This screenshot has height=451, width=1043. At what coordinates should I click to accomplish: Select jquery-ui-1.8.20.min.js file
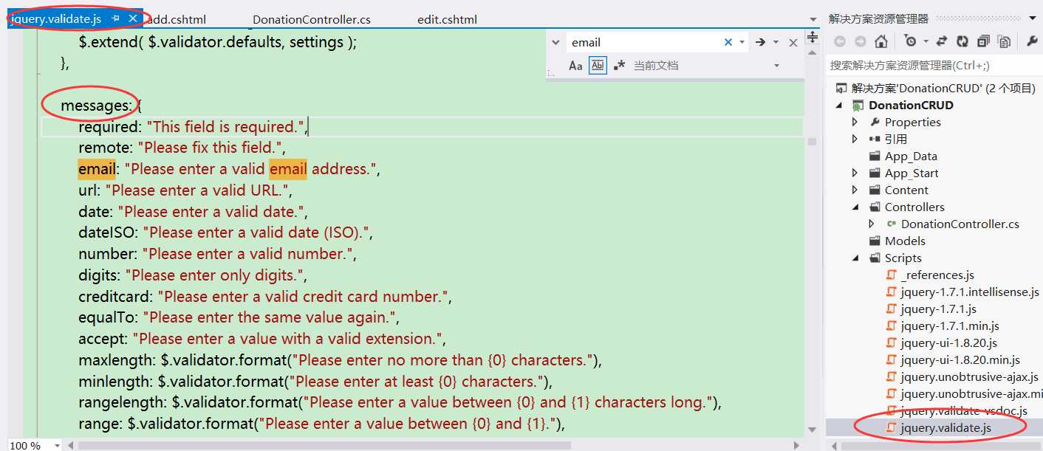(960, 359)
